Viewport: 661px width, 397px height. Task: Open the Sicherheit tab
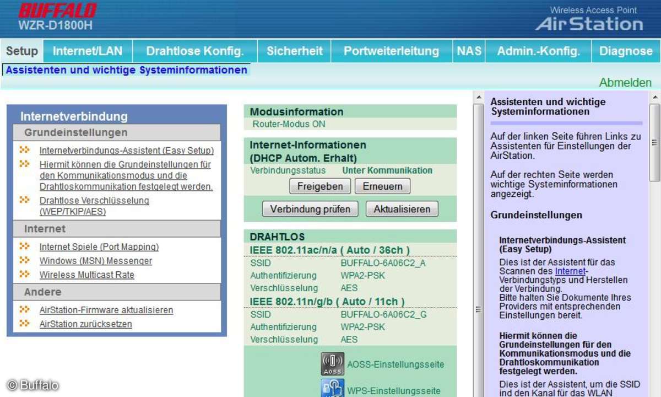coord(294,51)
